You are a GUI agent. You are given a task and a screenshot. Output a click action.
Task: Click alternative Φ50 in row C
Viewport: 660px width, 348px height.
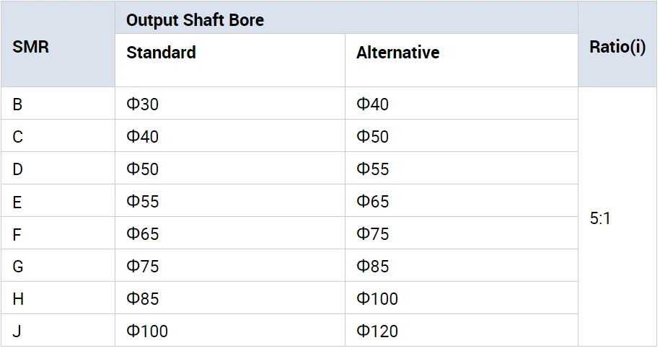462,135
